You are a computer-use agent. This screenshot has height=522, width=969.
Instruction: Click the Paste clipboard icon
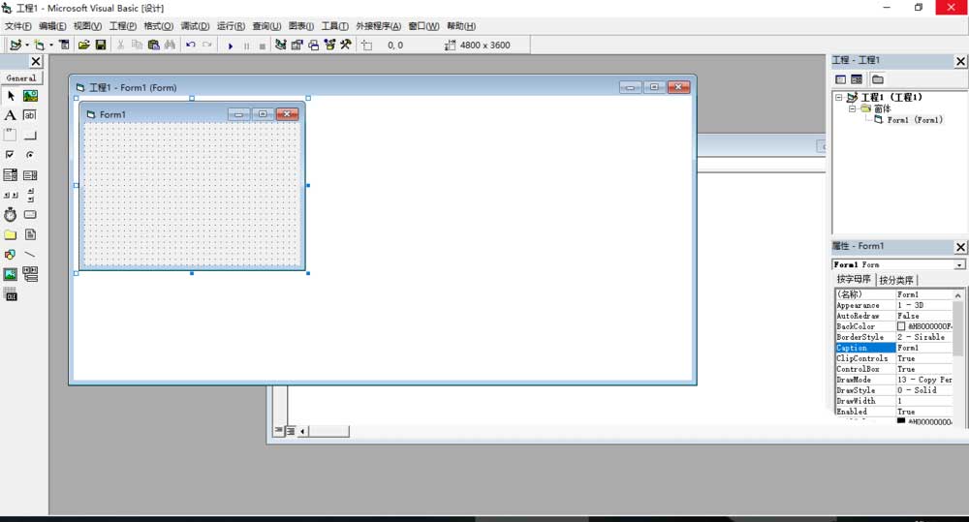(x=153, y=46)
